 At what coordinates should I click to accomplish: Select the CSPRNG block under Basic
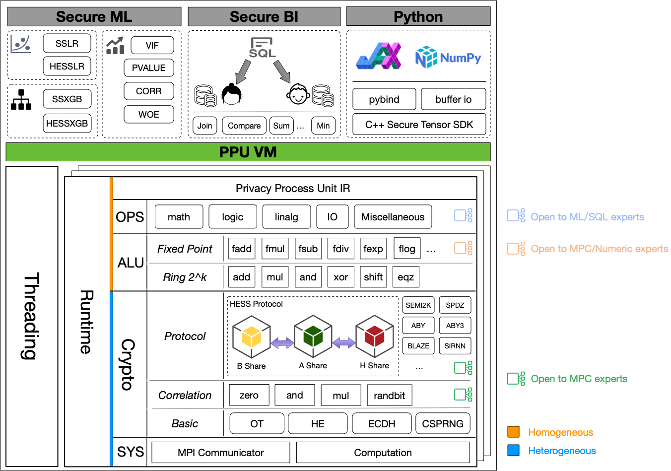tap(442, 423)
